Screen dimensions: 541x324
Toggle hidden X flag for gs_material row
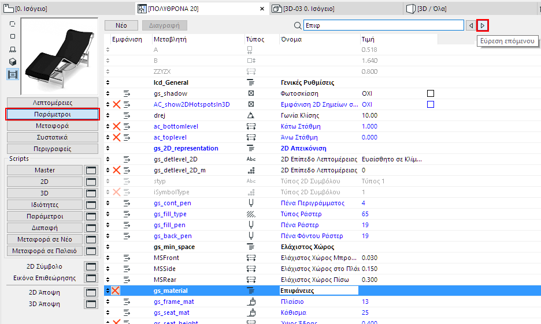point(116,291)
